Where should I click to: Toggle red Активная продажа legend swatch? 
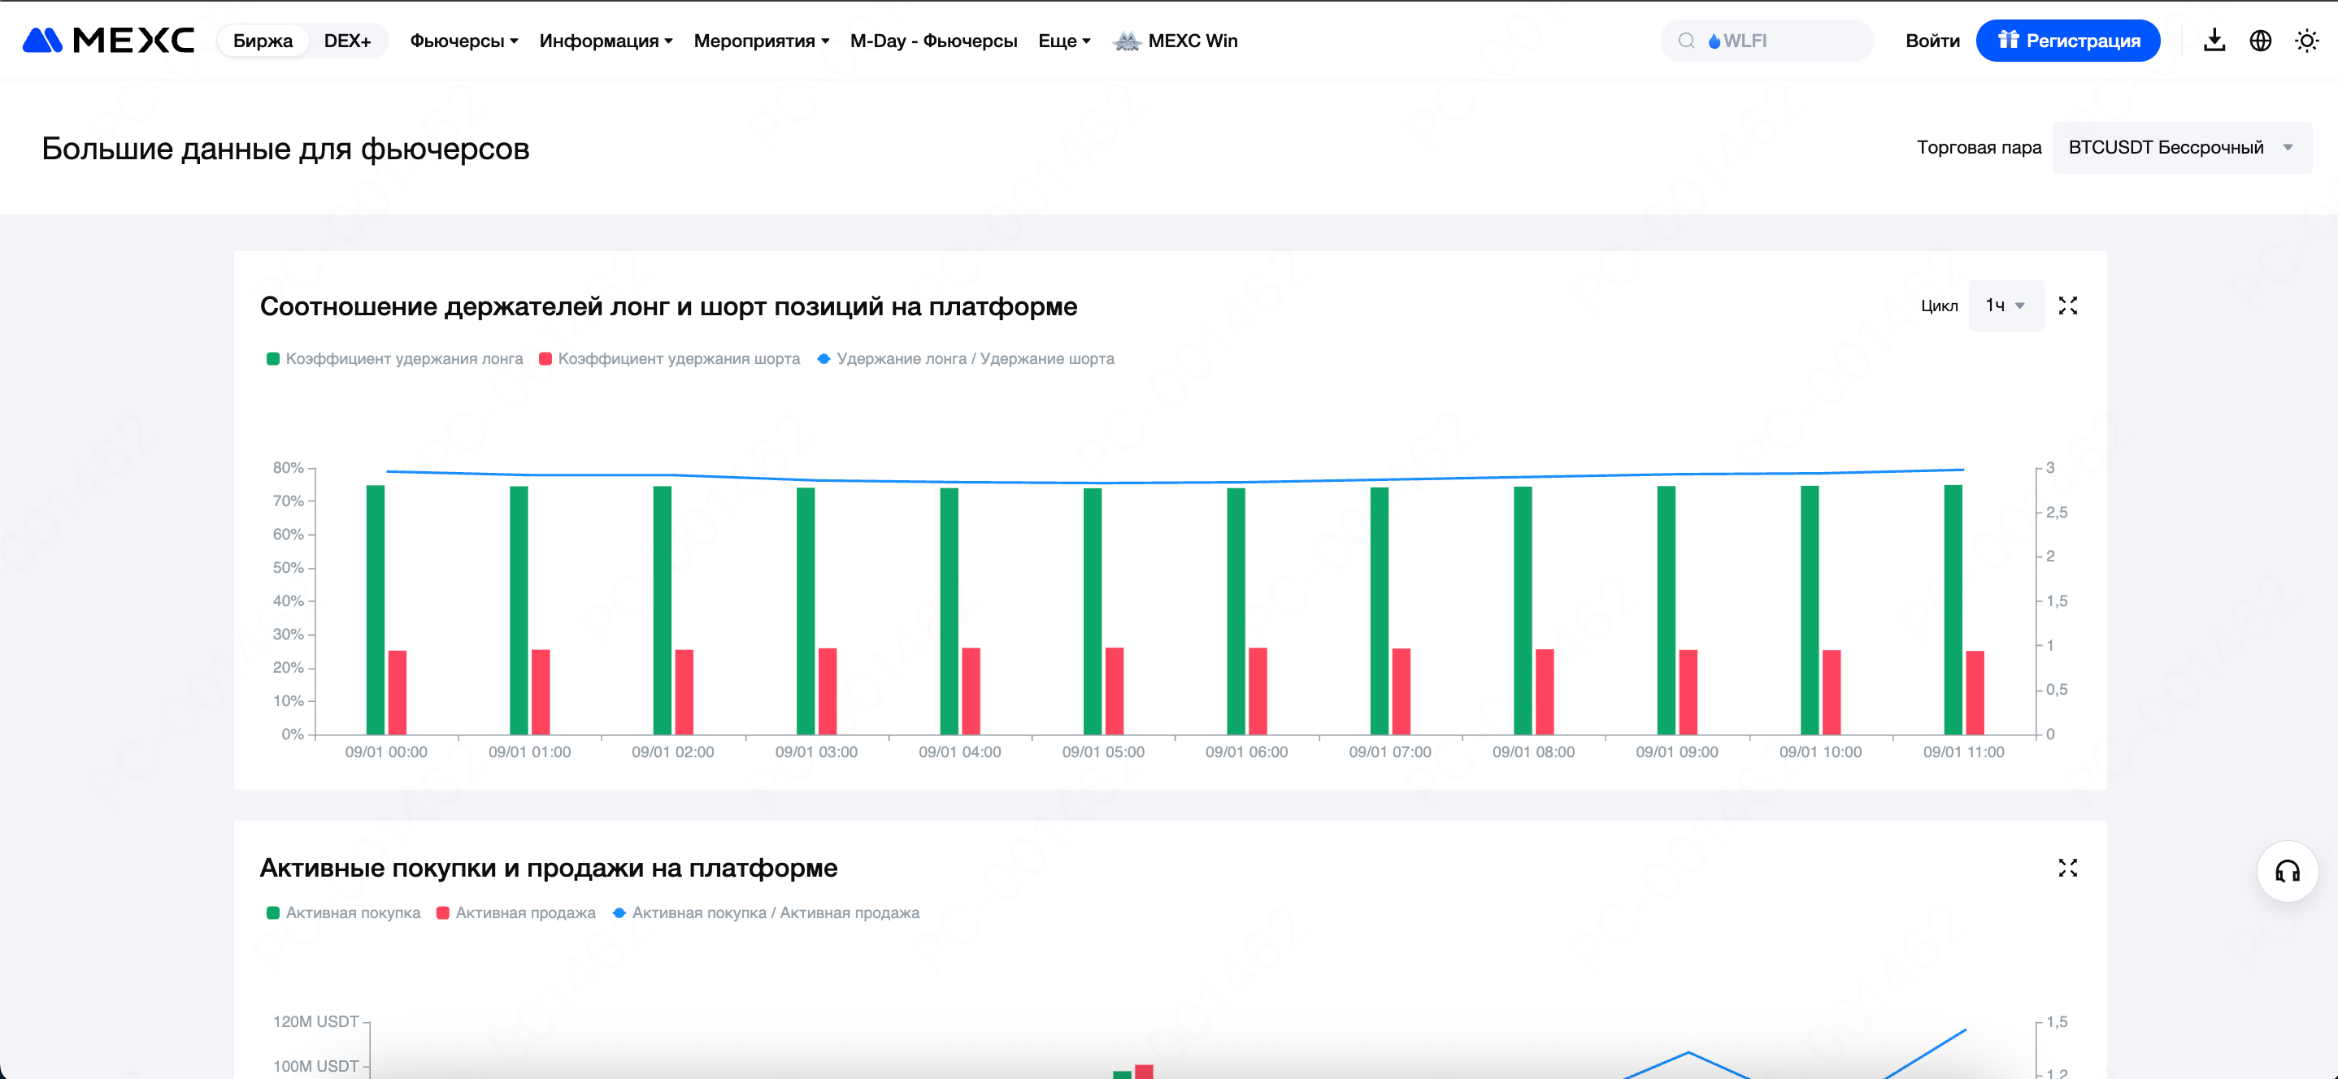pos(443,913)
